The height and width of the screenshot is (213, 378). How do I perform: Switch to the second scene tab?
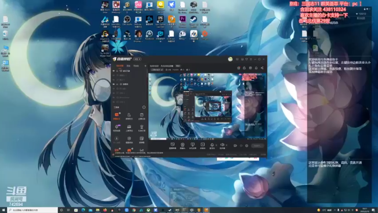[x=129, y=66]
